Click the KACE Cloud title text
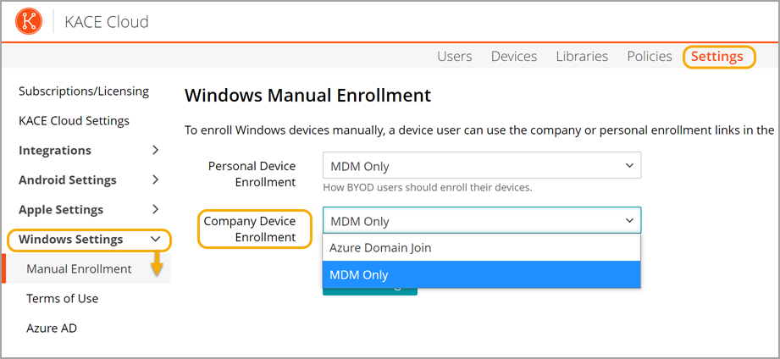This screenshot has width=780, height=359. [107, 21]
